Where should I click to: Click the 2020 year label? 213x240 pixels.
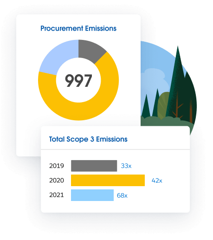57,181
